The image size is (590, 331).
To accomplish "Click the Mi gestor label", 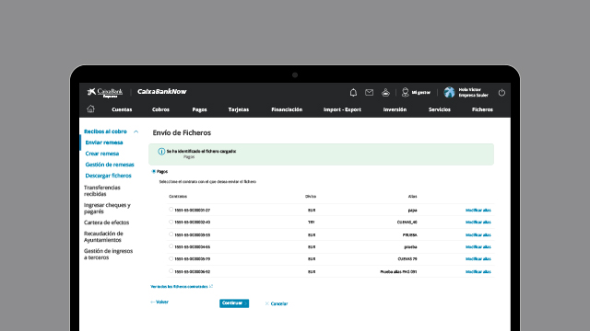I will (x=420, y=92).
